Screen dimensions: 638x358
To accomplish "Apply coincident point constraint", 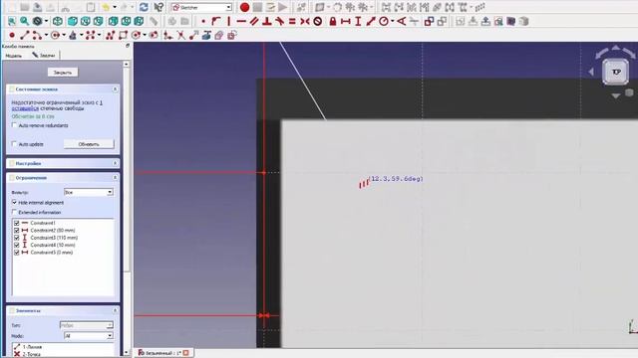I will (x=203, y=21).
